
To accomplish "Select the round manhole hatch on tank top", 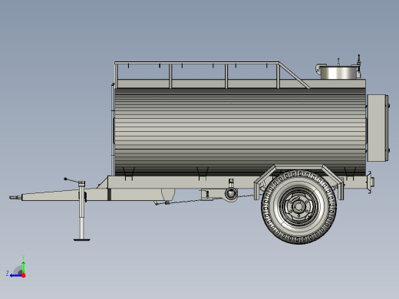I will click(x=338, y=72).
